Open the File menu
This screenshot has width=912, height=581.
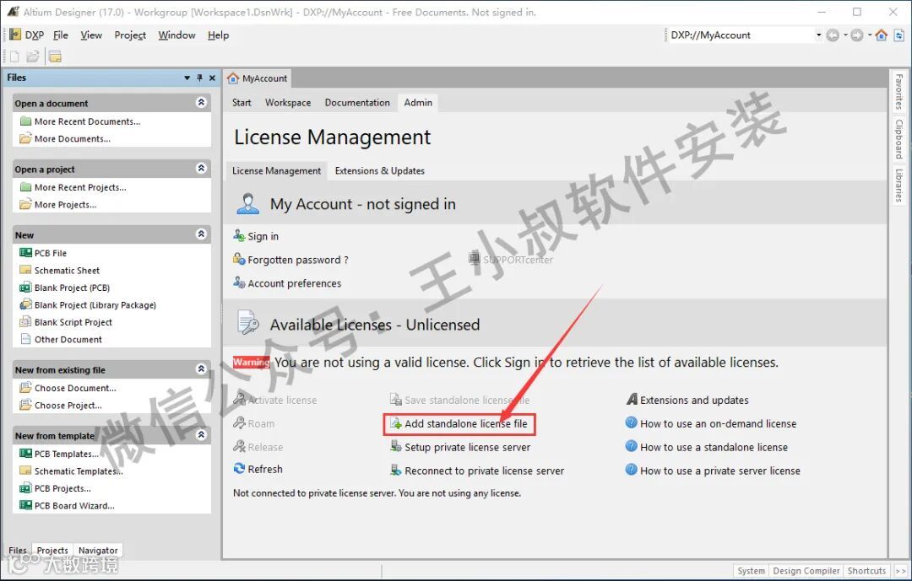pyautogui.click(x=61, y=35)
